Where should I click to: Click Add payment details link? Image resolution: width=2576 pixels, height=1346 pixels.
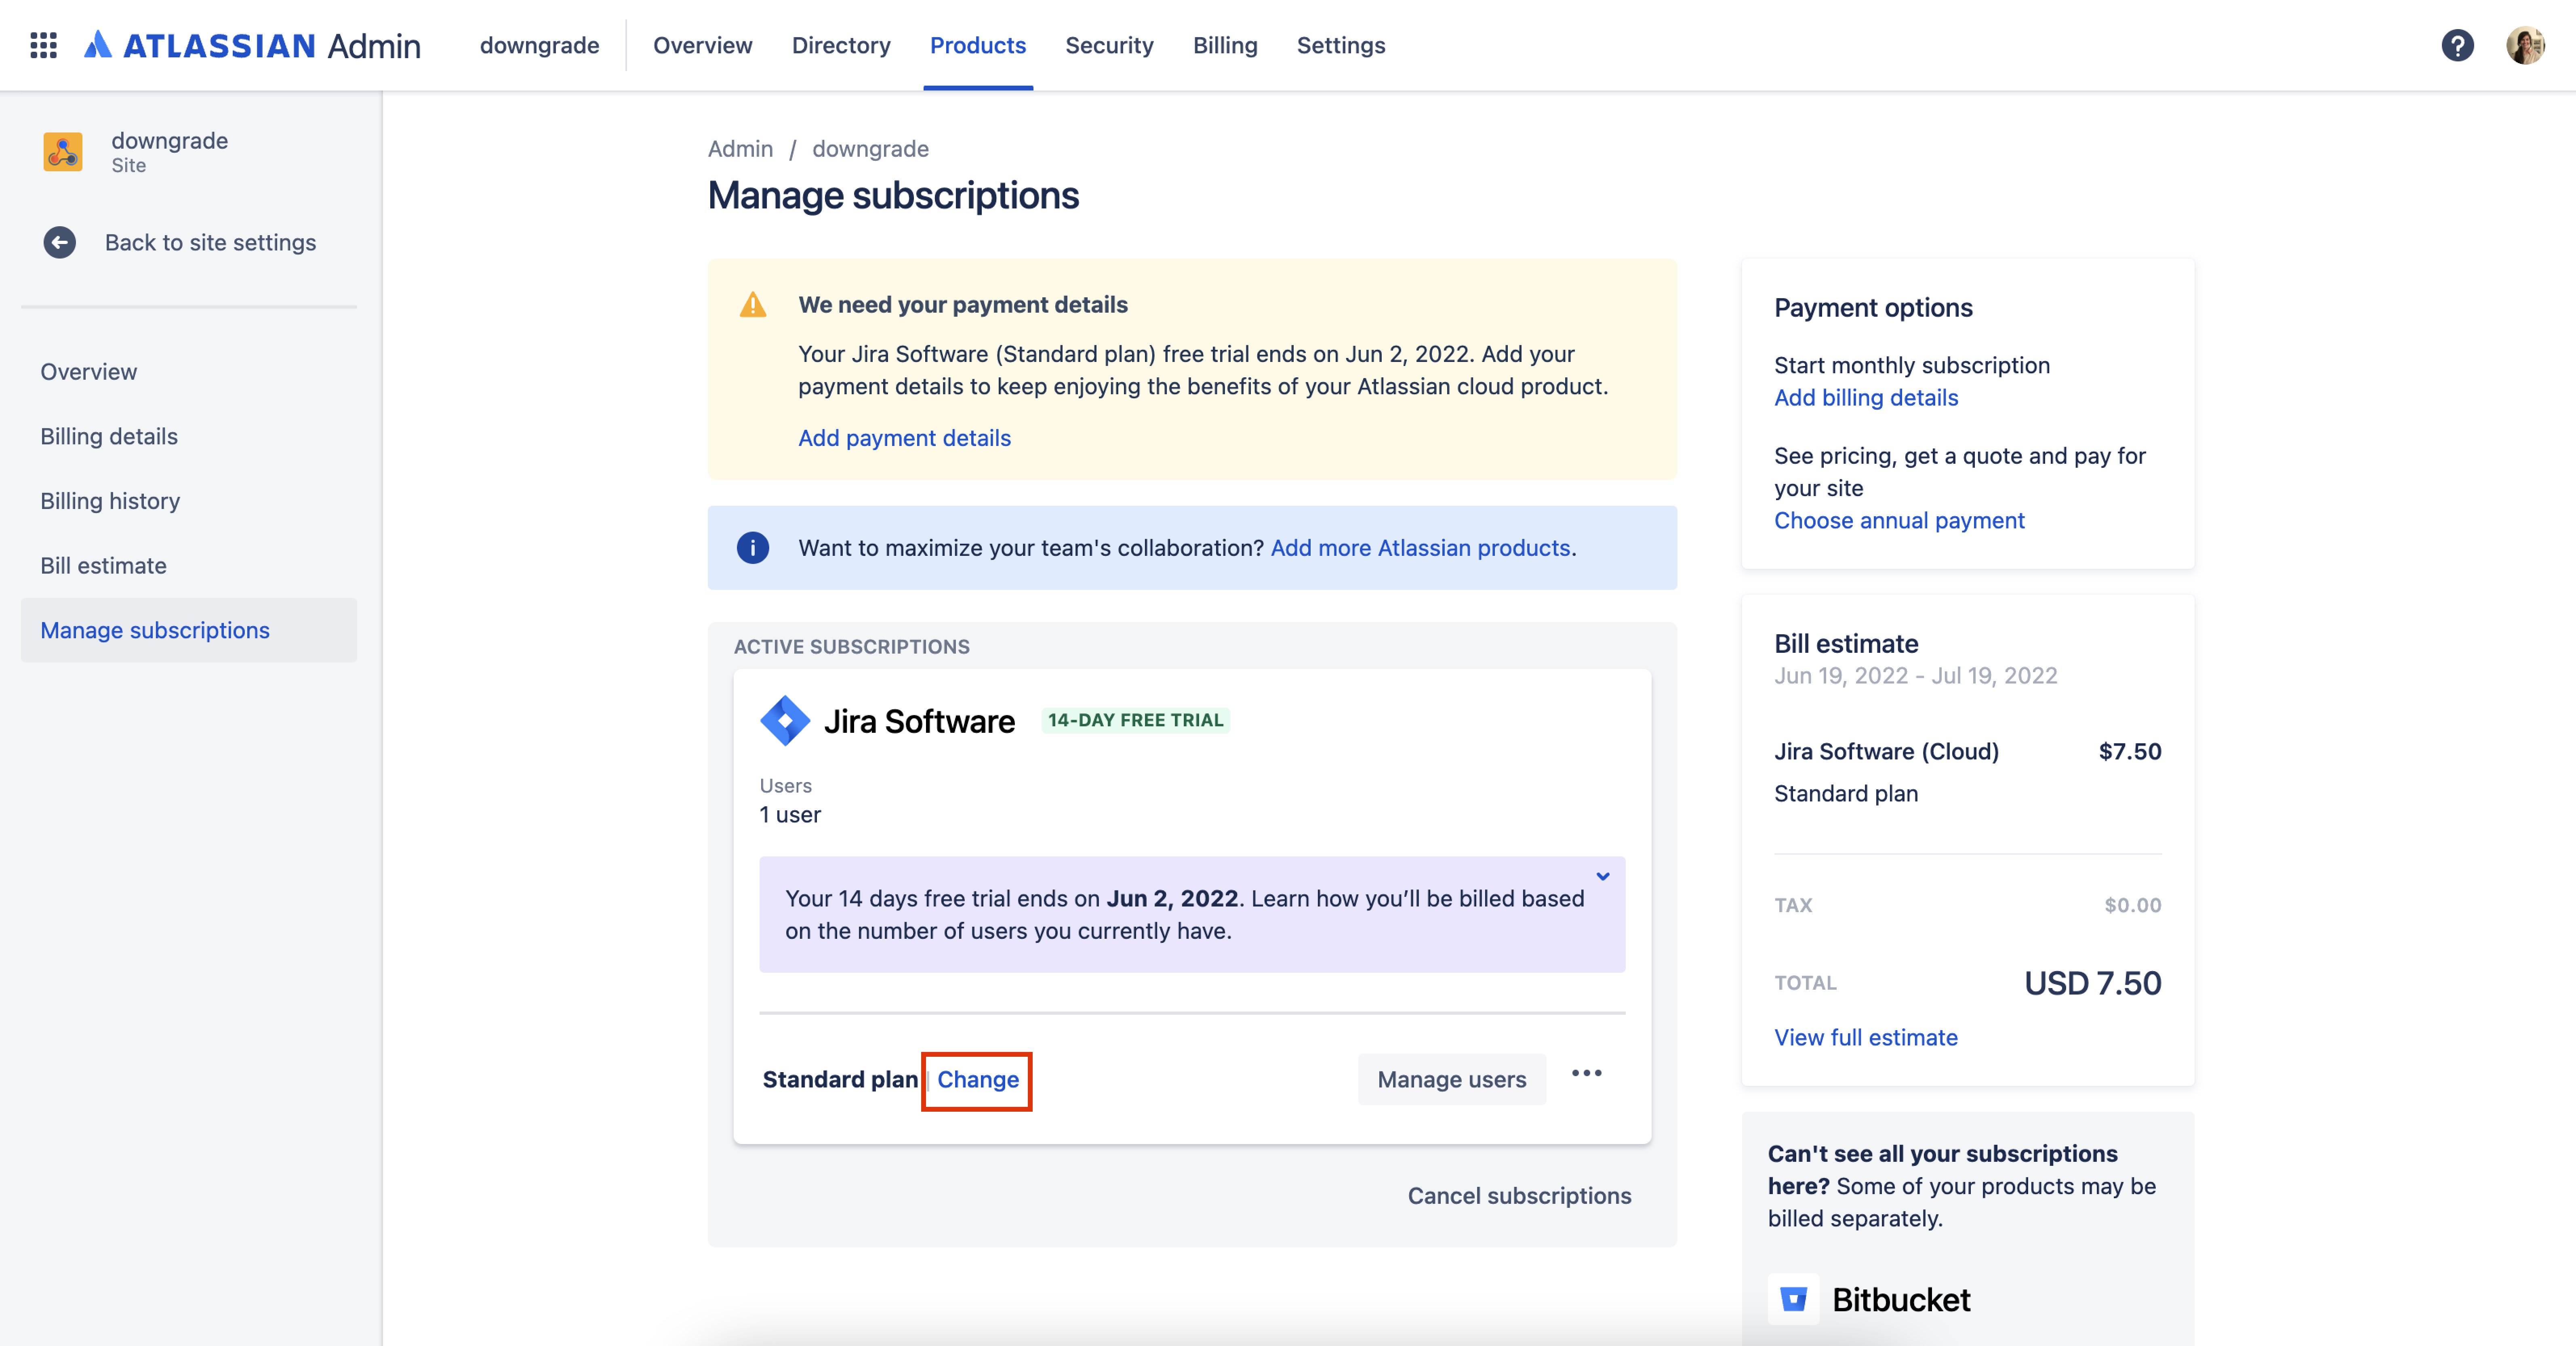904,438
